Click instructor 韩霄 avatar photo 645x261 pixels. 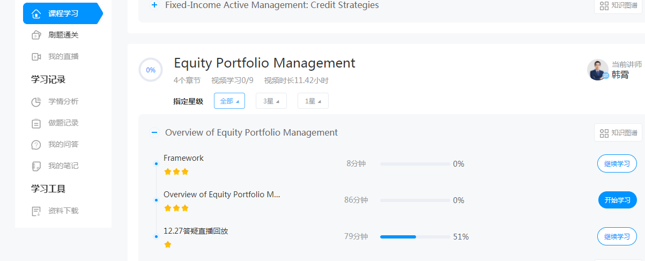[x=597, y=70]
